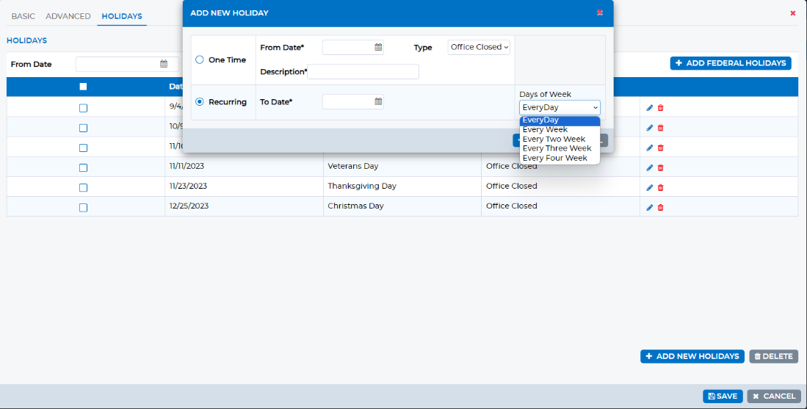Viewport: 807px width, 409px height.
Task: Select the One Time radio option
Action: pyautogui.click(x=200, y=59)
